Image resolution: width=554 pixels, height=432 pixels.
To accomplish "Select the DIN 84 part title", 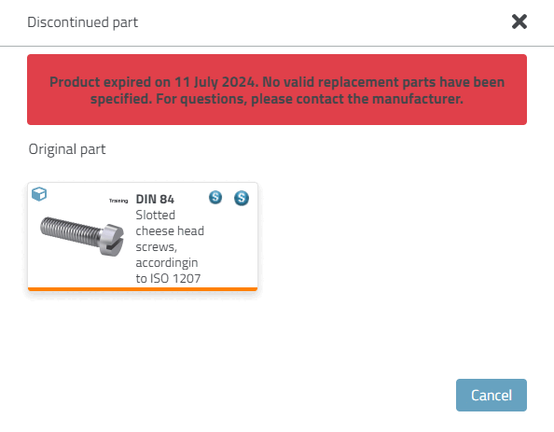I will [x=155, y=200].
